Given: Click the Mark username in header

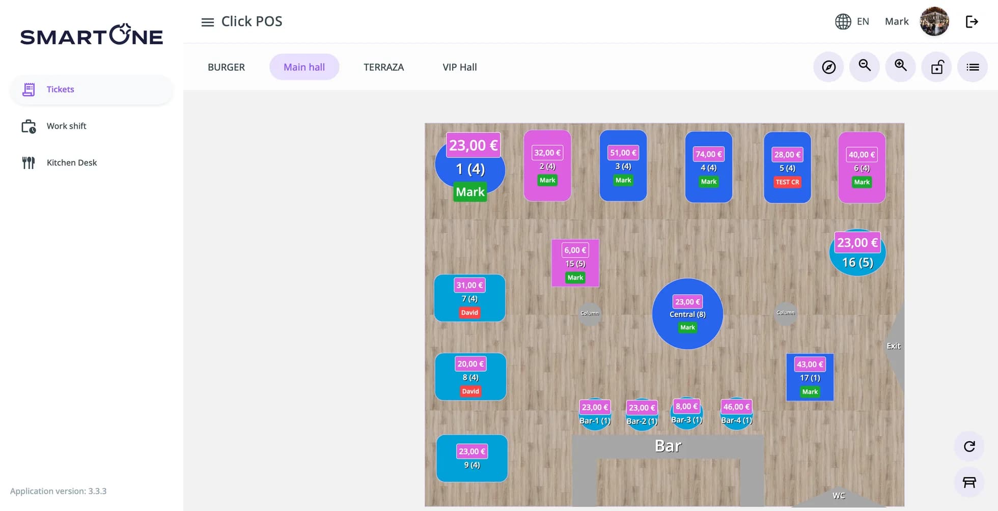Looking at the screenshot, I should tap(897, 21).
